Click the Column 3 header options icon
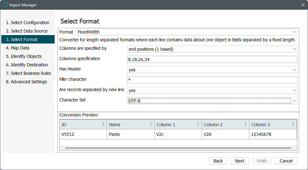The image size is (308, 170). (293, 124)
